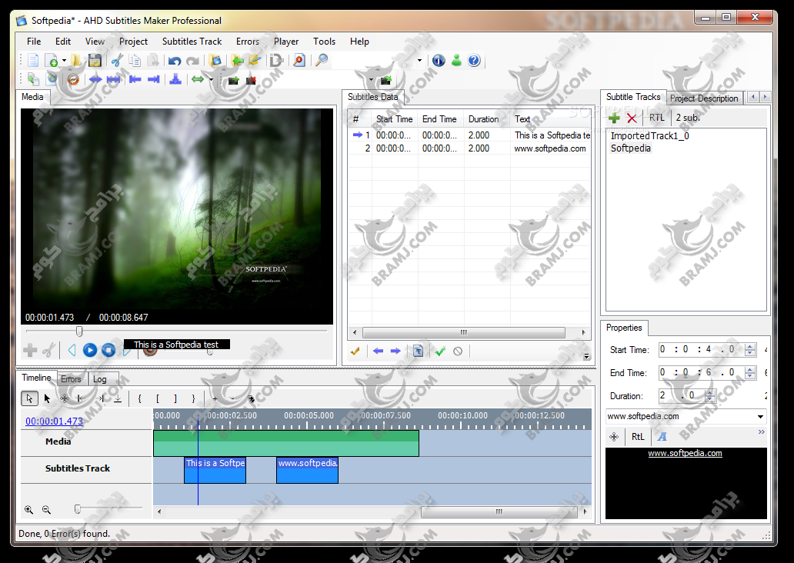
Task: Click the add track green plus clapper icon
Action: tap(233, 80)
